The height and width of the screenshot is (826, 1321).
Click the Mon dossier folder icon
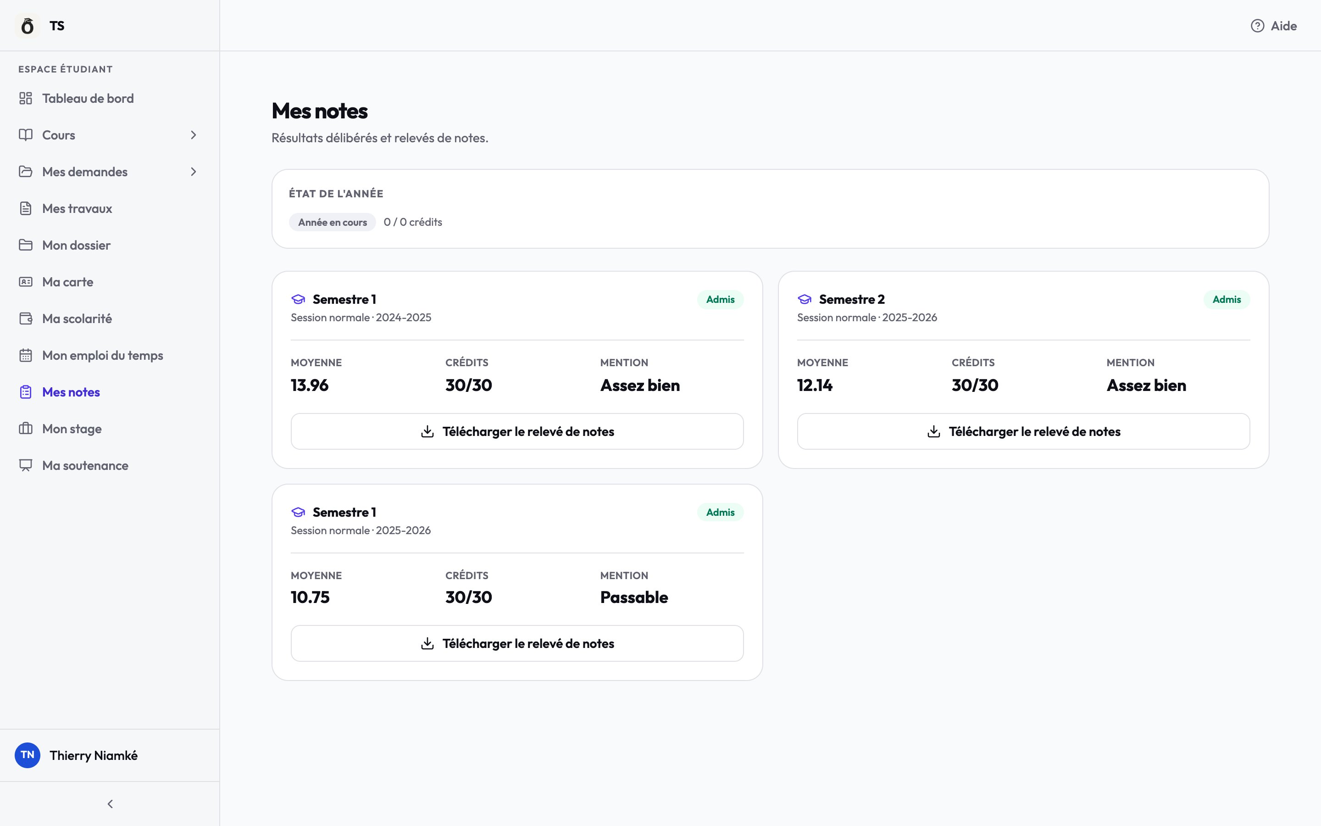point(26,245)
